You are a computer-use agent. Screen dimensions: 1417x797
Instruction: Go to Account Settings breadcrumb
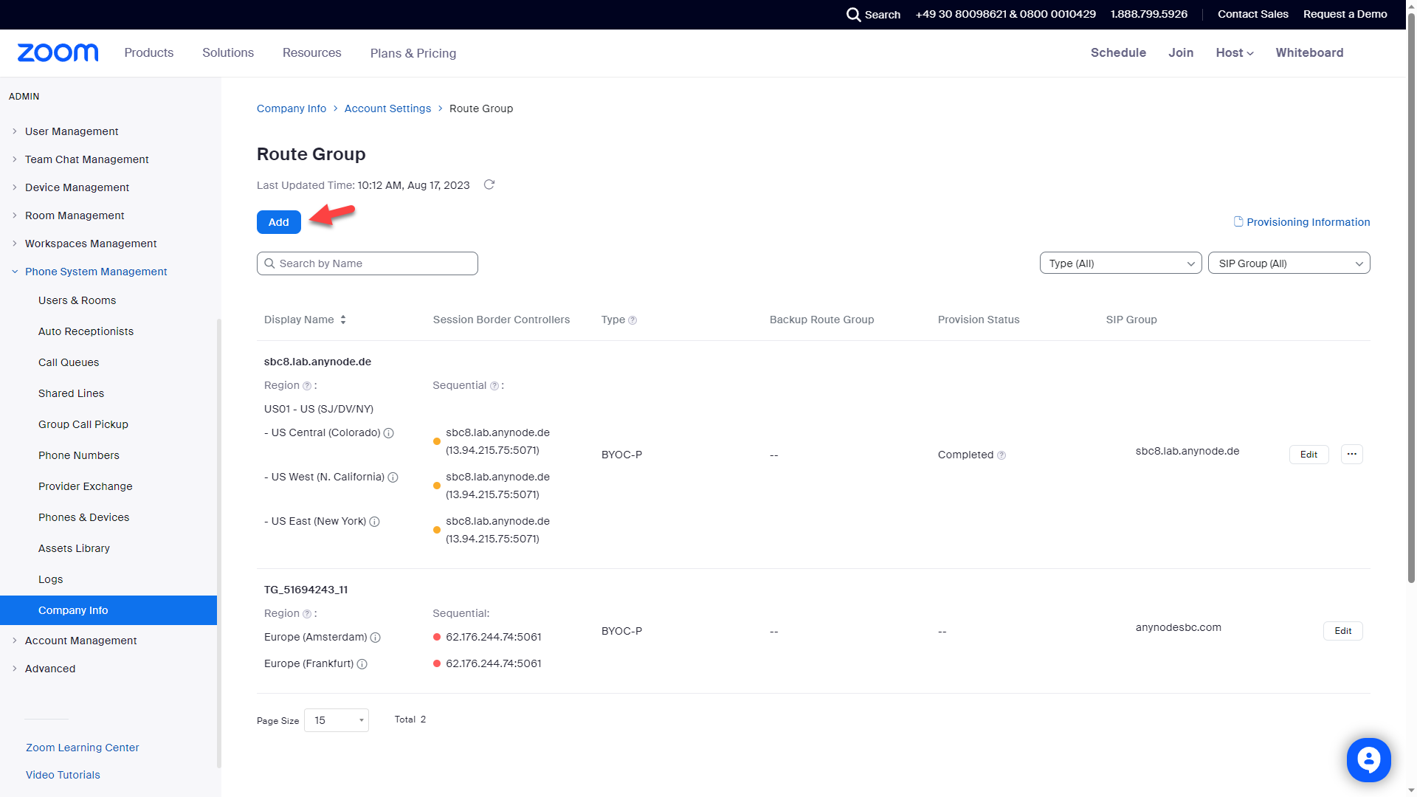(x=387, y=108)
